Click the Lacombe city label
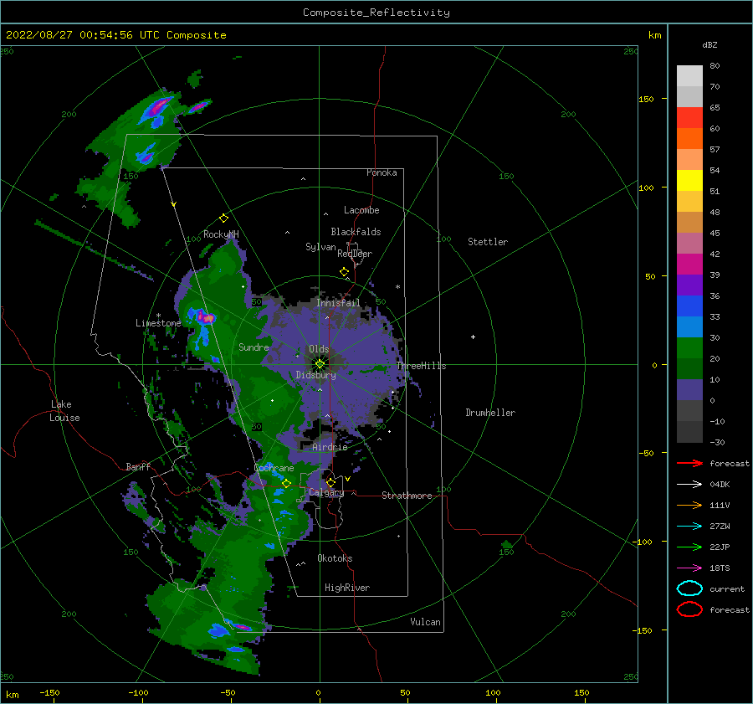This screenshot has width=753, height=704. pyautogui.click(x=361, y=210)
